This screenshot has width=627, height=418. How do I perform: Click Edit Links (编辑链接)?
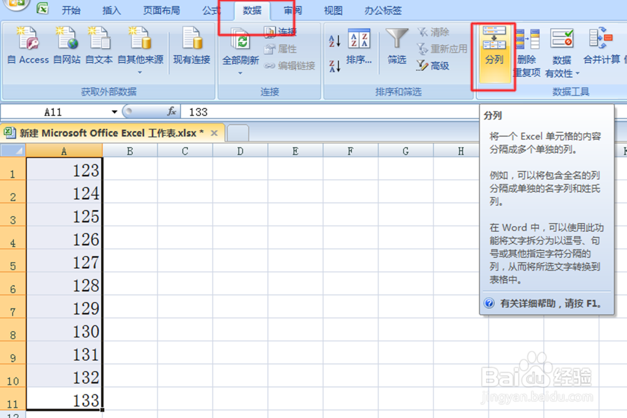[x=290, y=66]
